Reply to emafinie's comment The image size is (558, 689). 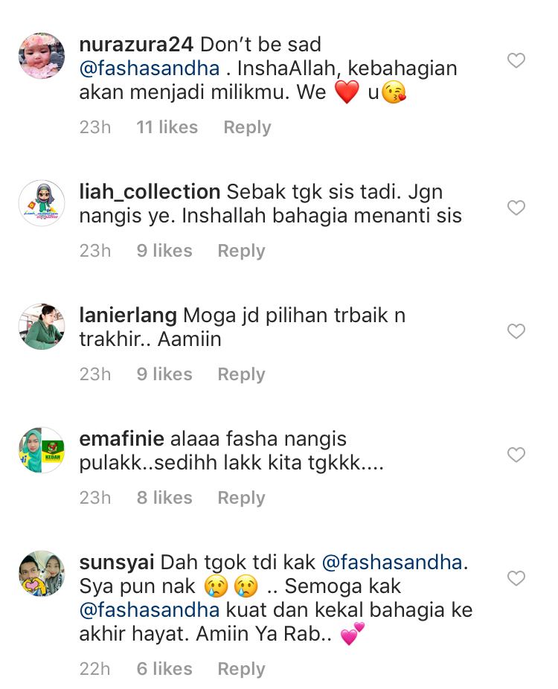pos(241,498)
